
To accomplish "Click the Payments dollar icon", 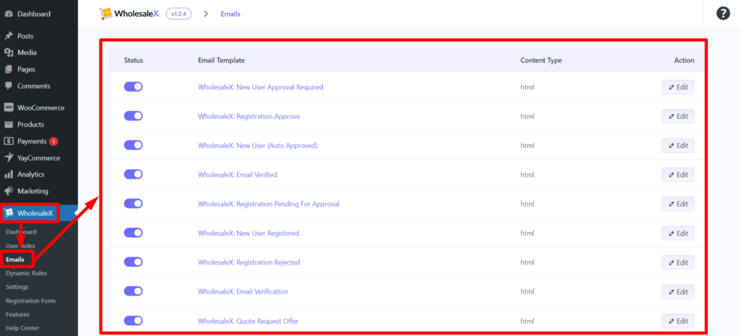I will pos(9,141).
